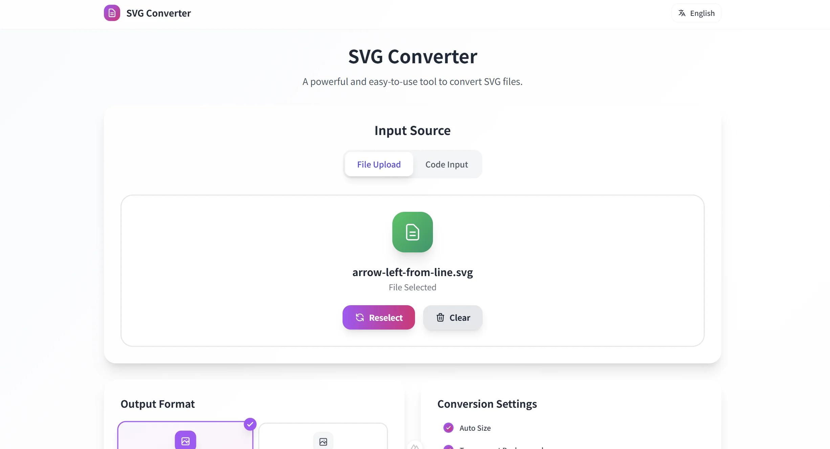This screenshot has width=830, height=449.
Task: Switch to the Code Input tab
Action: tap(446, 164)
